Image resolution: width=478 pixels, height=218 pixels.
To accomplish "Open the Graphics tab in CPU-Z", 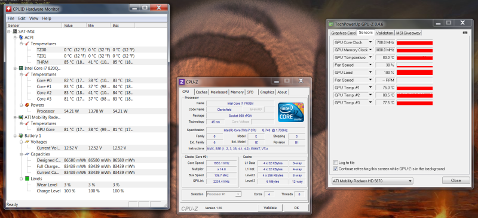I will click(267, 92).
